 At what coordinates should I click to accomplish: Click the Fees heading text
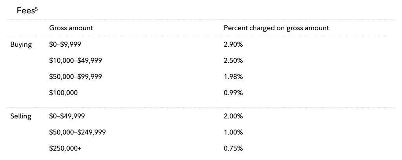point(24,10)
